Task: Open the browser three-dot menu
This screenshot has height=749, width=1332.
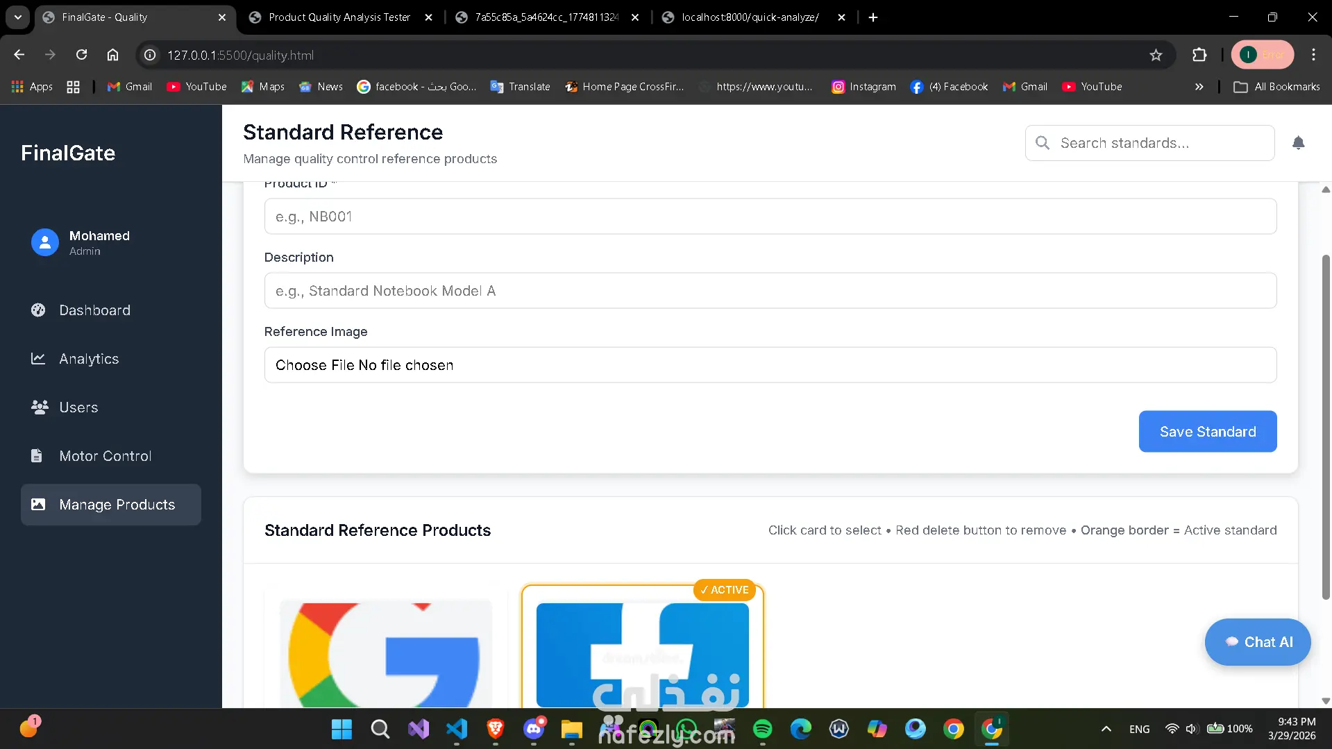Action: tap(1313, 55)
